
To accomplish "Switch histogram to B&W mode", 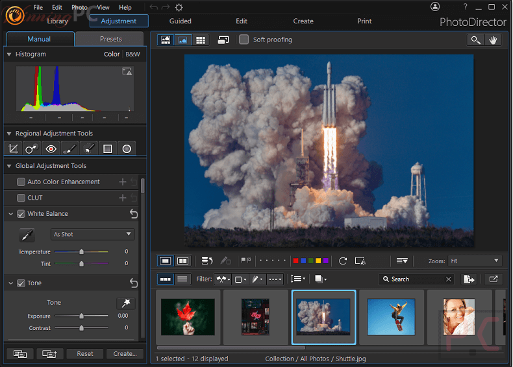I will click(133, 54).
